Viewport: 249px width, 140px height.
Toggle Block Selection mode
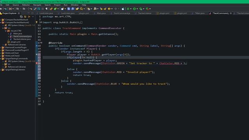tap(43, 9)
